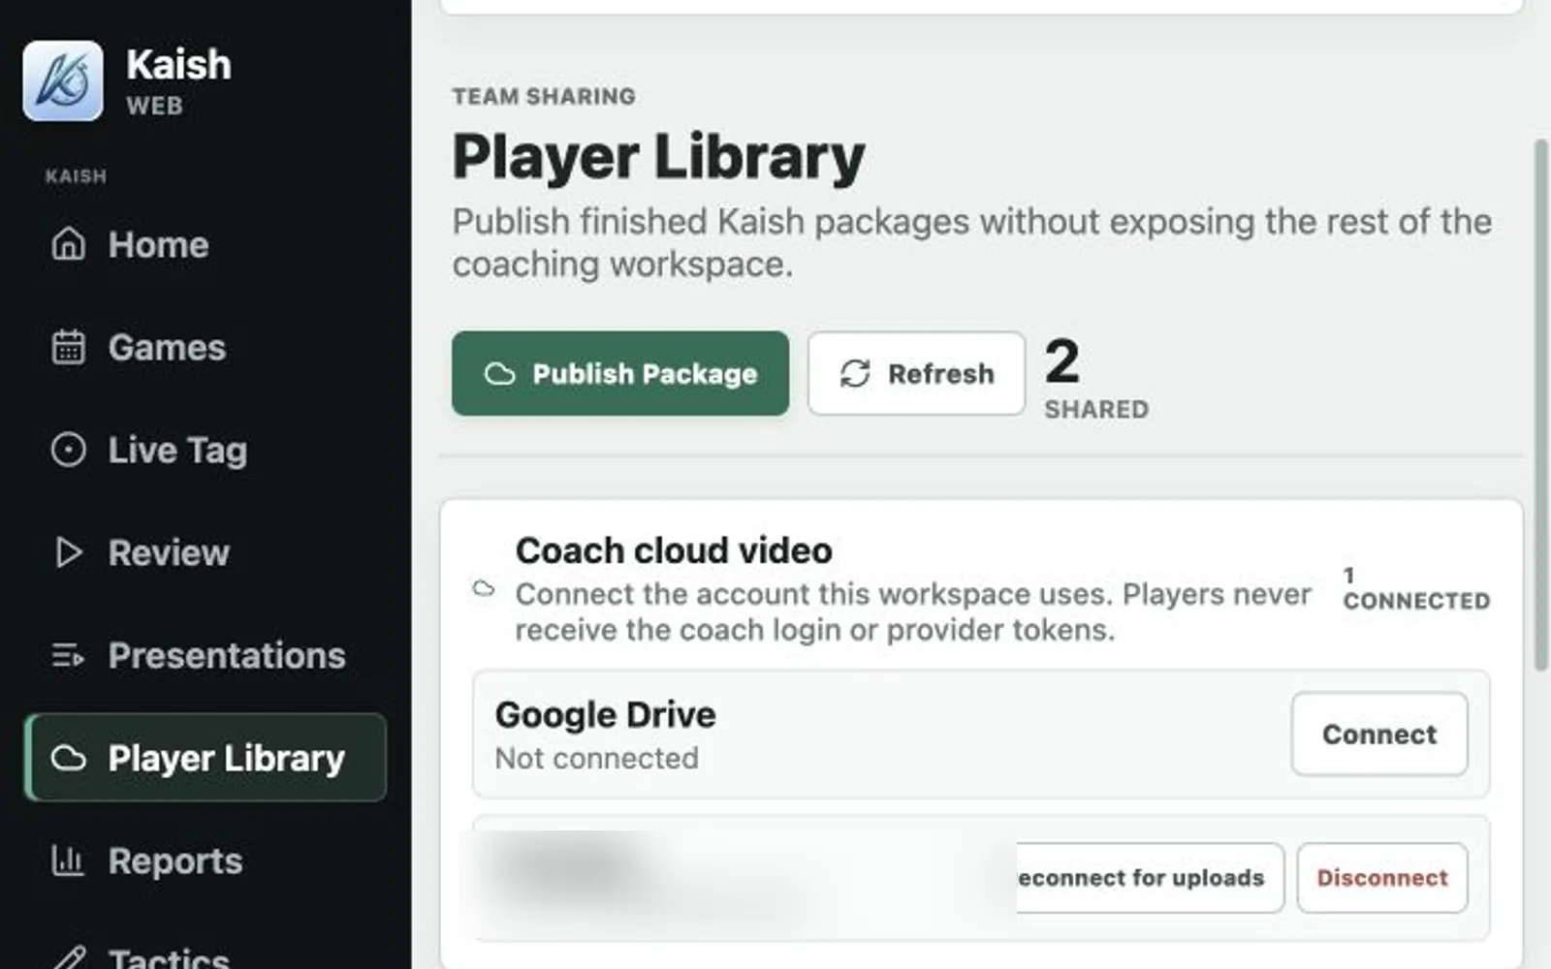Image resolution: width=1551 pixels, height=969 pixels.
Task: Connect the Google Drive account
Action: coord(1379,734)
